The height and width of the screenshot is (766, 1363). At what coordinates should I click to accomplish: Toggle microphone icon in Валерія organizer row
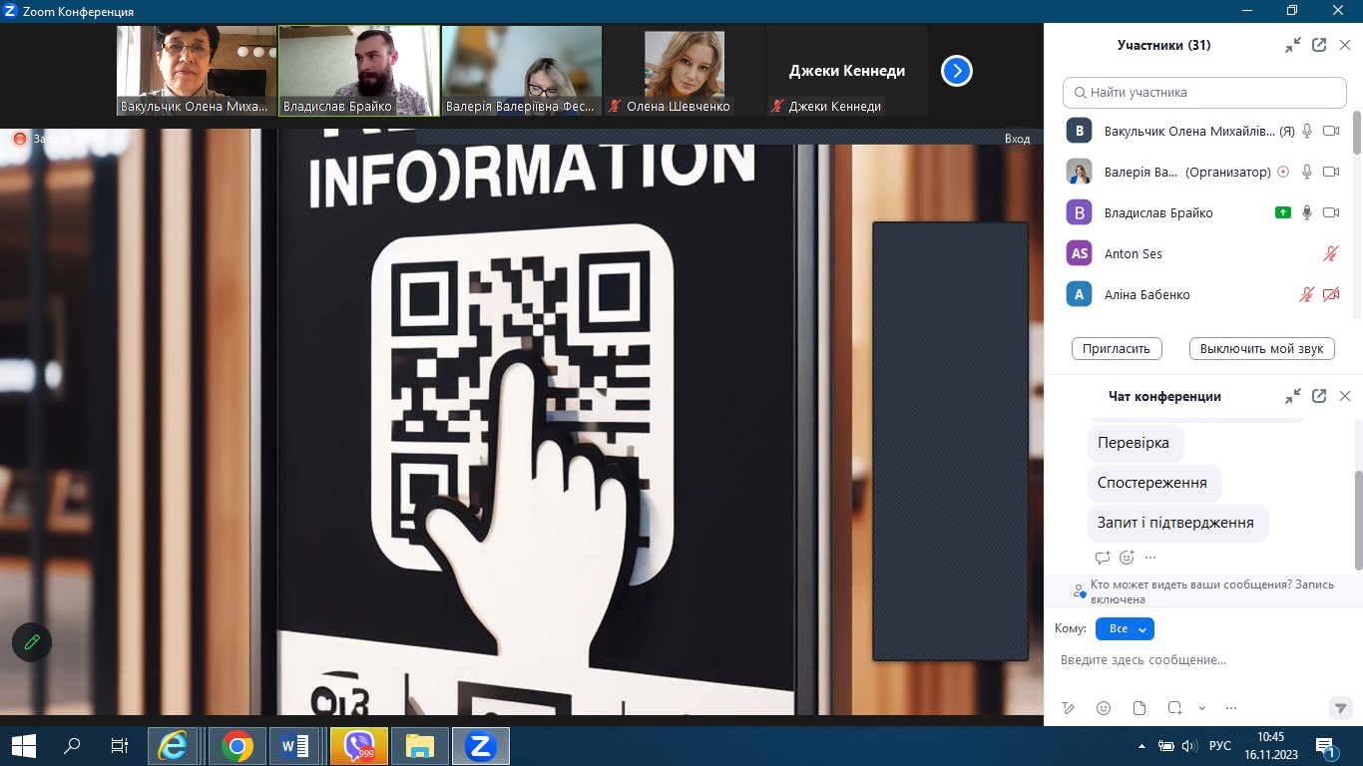pyautogui.click(x=1307, y=172)
